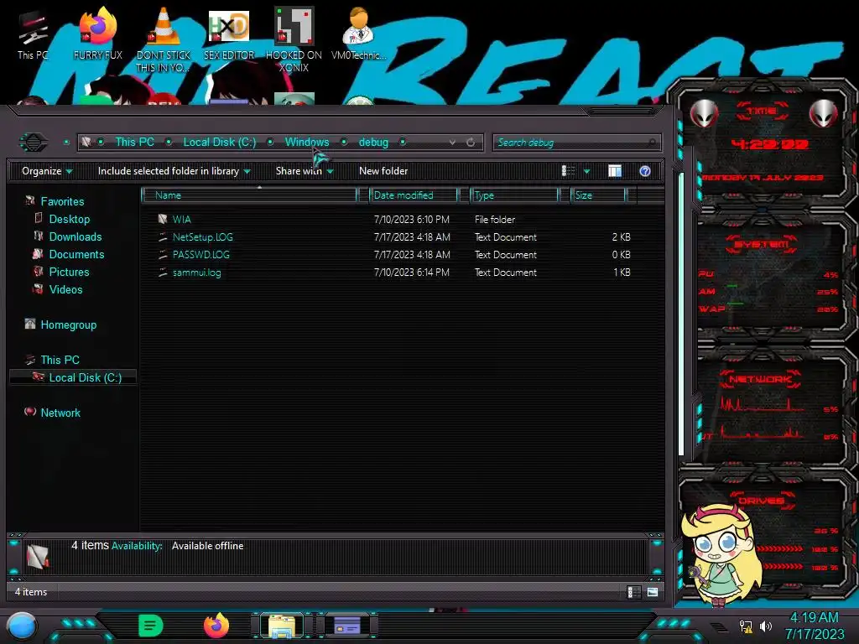Open Videos in Favorites
859x644 pixels.
[65, 289]
